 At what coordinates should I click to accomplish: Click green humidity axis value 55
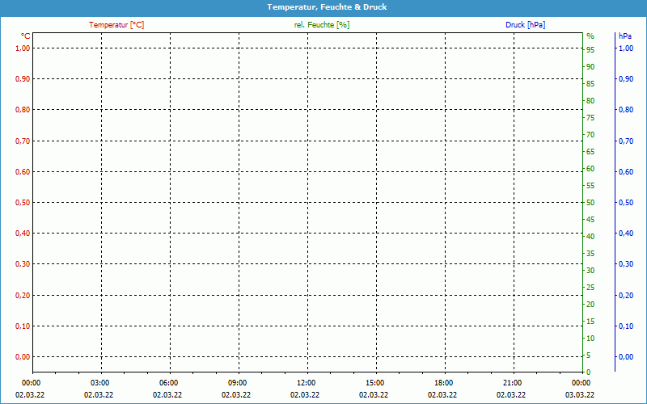(x=590, y=186)
